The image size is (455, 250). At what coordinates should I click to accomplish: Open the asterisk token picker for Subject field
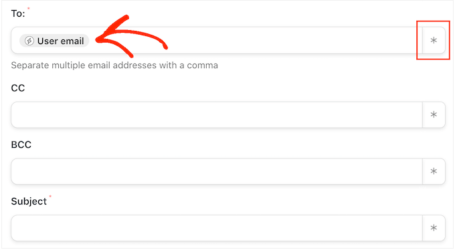click(x=434, y=228)
